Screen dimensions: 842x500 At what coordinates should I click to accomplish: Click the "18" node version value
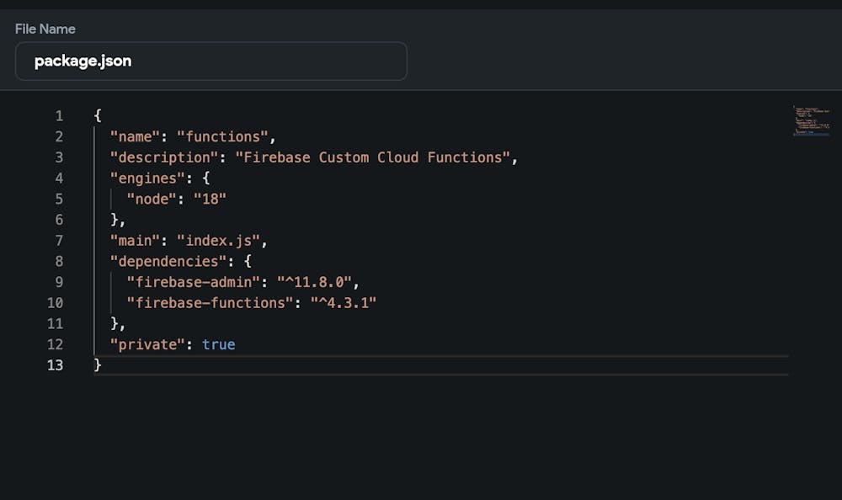point(210,199)
